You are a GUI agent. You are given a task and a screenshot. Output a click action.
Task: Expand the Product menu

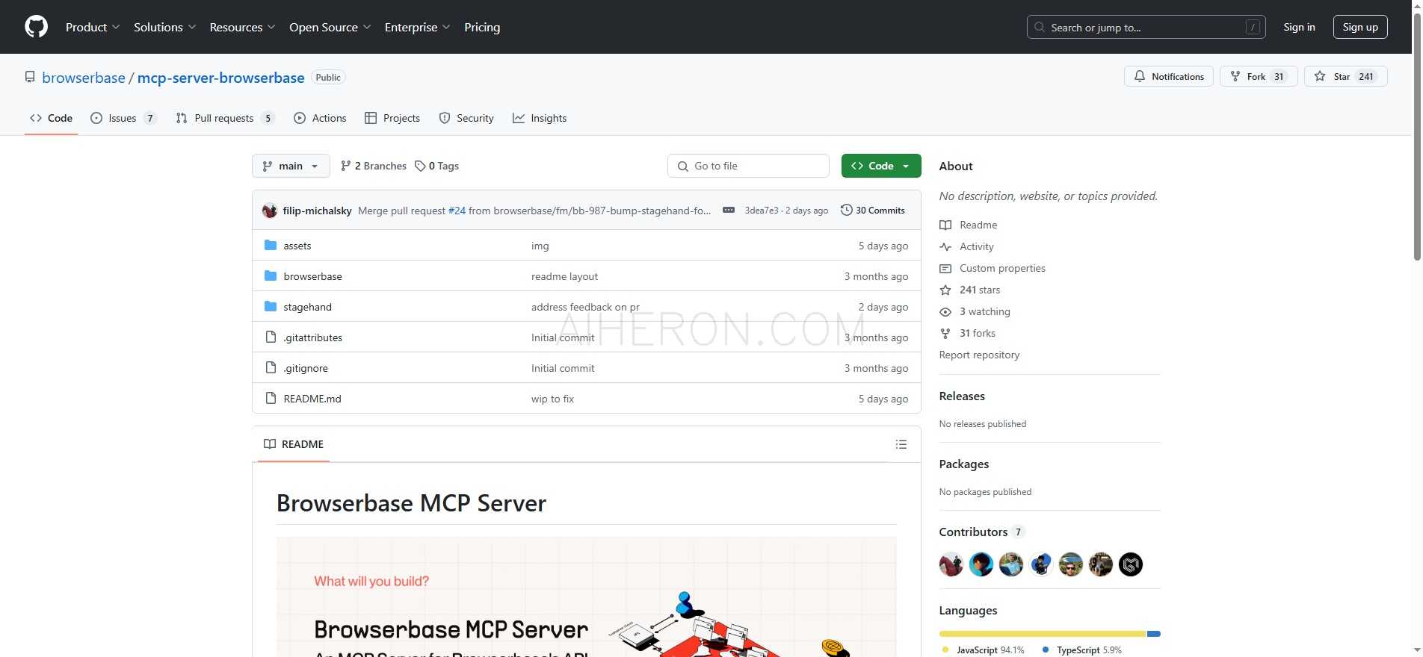(92, 27)
